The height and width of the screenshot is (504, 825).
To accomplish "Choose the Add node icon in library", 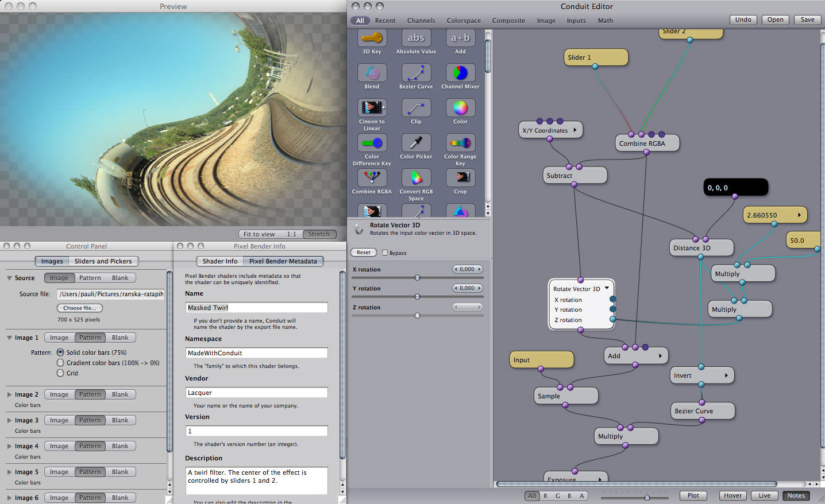I will point(460,38).
